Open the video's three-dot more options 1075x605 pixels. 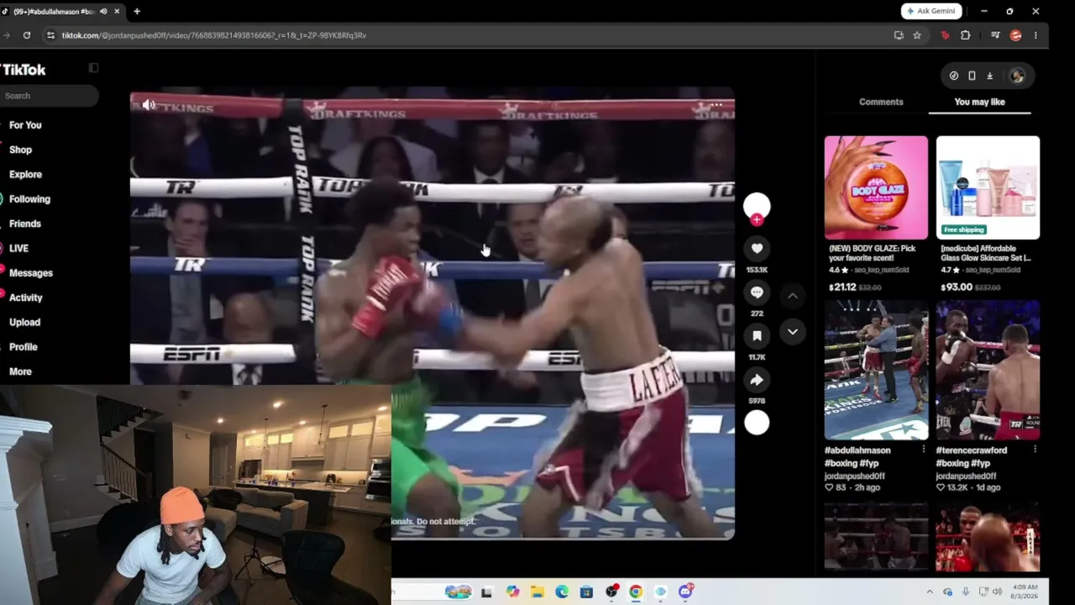tap(716, 105)
